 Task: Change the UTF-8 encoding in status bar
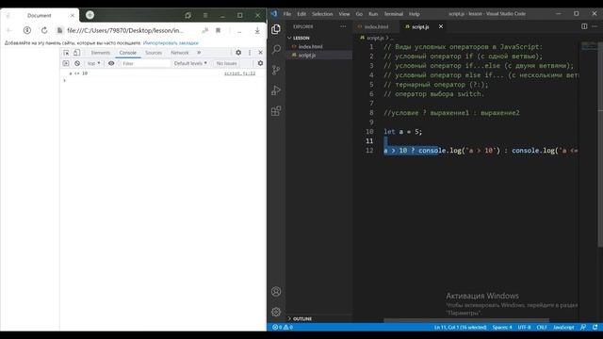524,327
